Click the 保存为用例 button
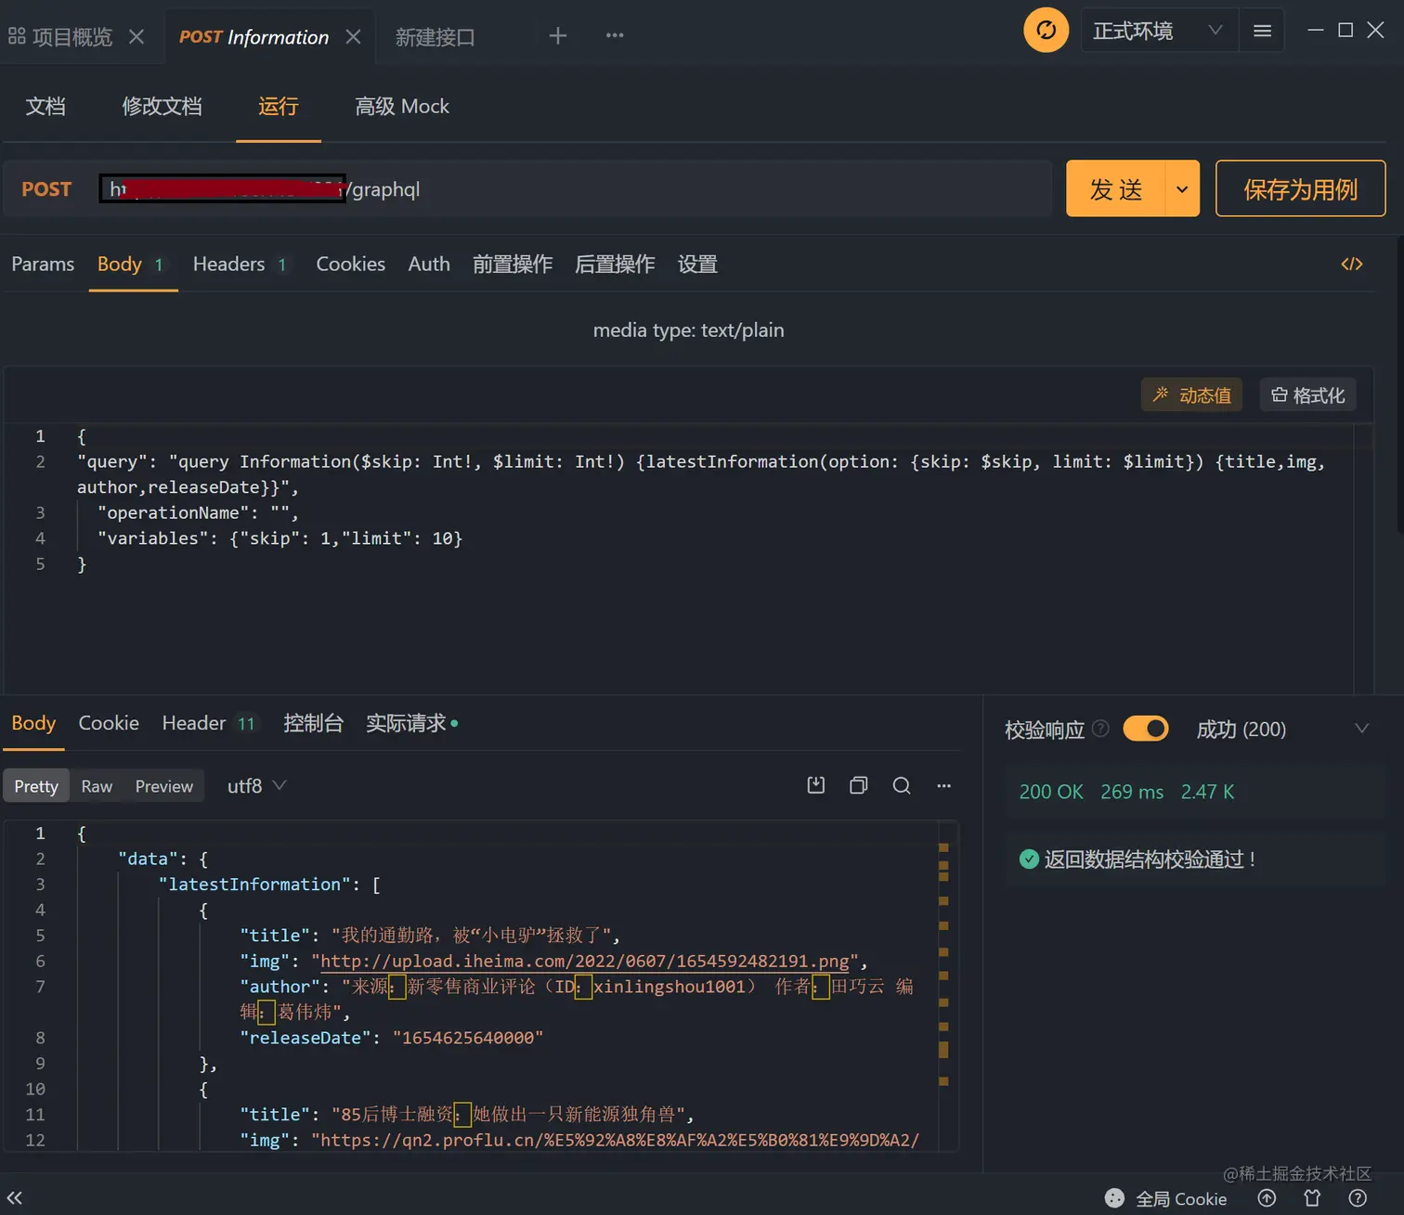Screen dimensions: 1404x1215 coord(1300,188)
